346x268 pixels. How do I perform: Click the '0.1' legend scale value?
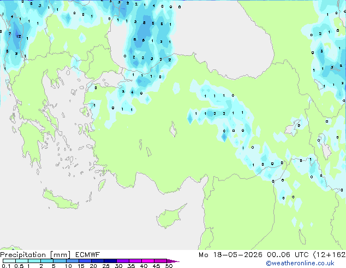6,266
